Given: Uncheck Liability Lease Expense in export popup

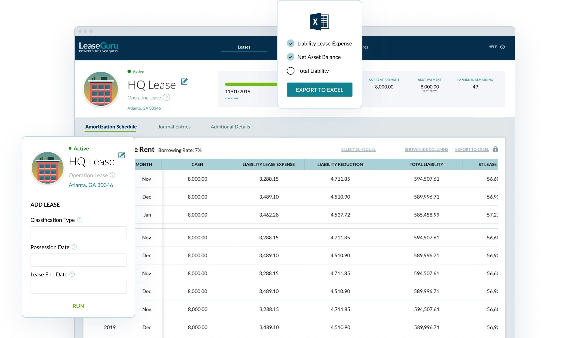Looking at the screenshot, I should tap(291, 43).
